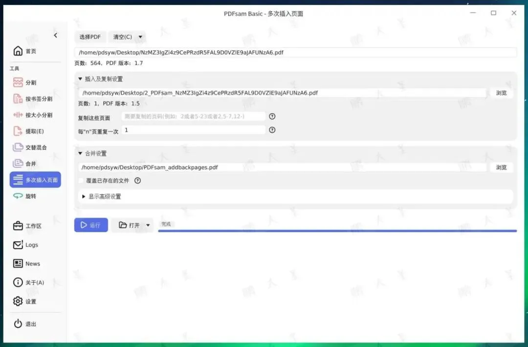Click the 打开 open folder button
The width and height of the screenshot is (528, 347).
coord(130,225)
